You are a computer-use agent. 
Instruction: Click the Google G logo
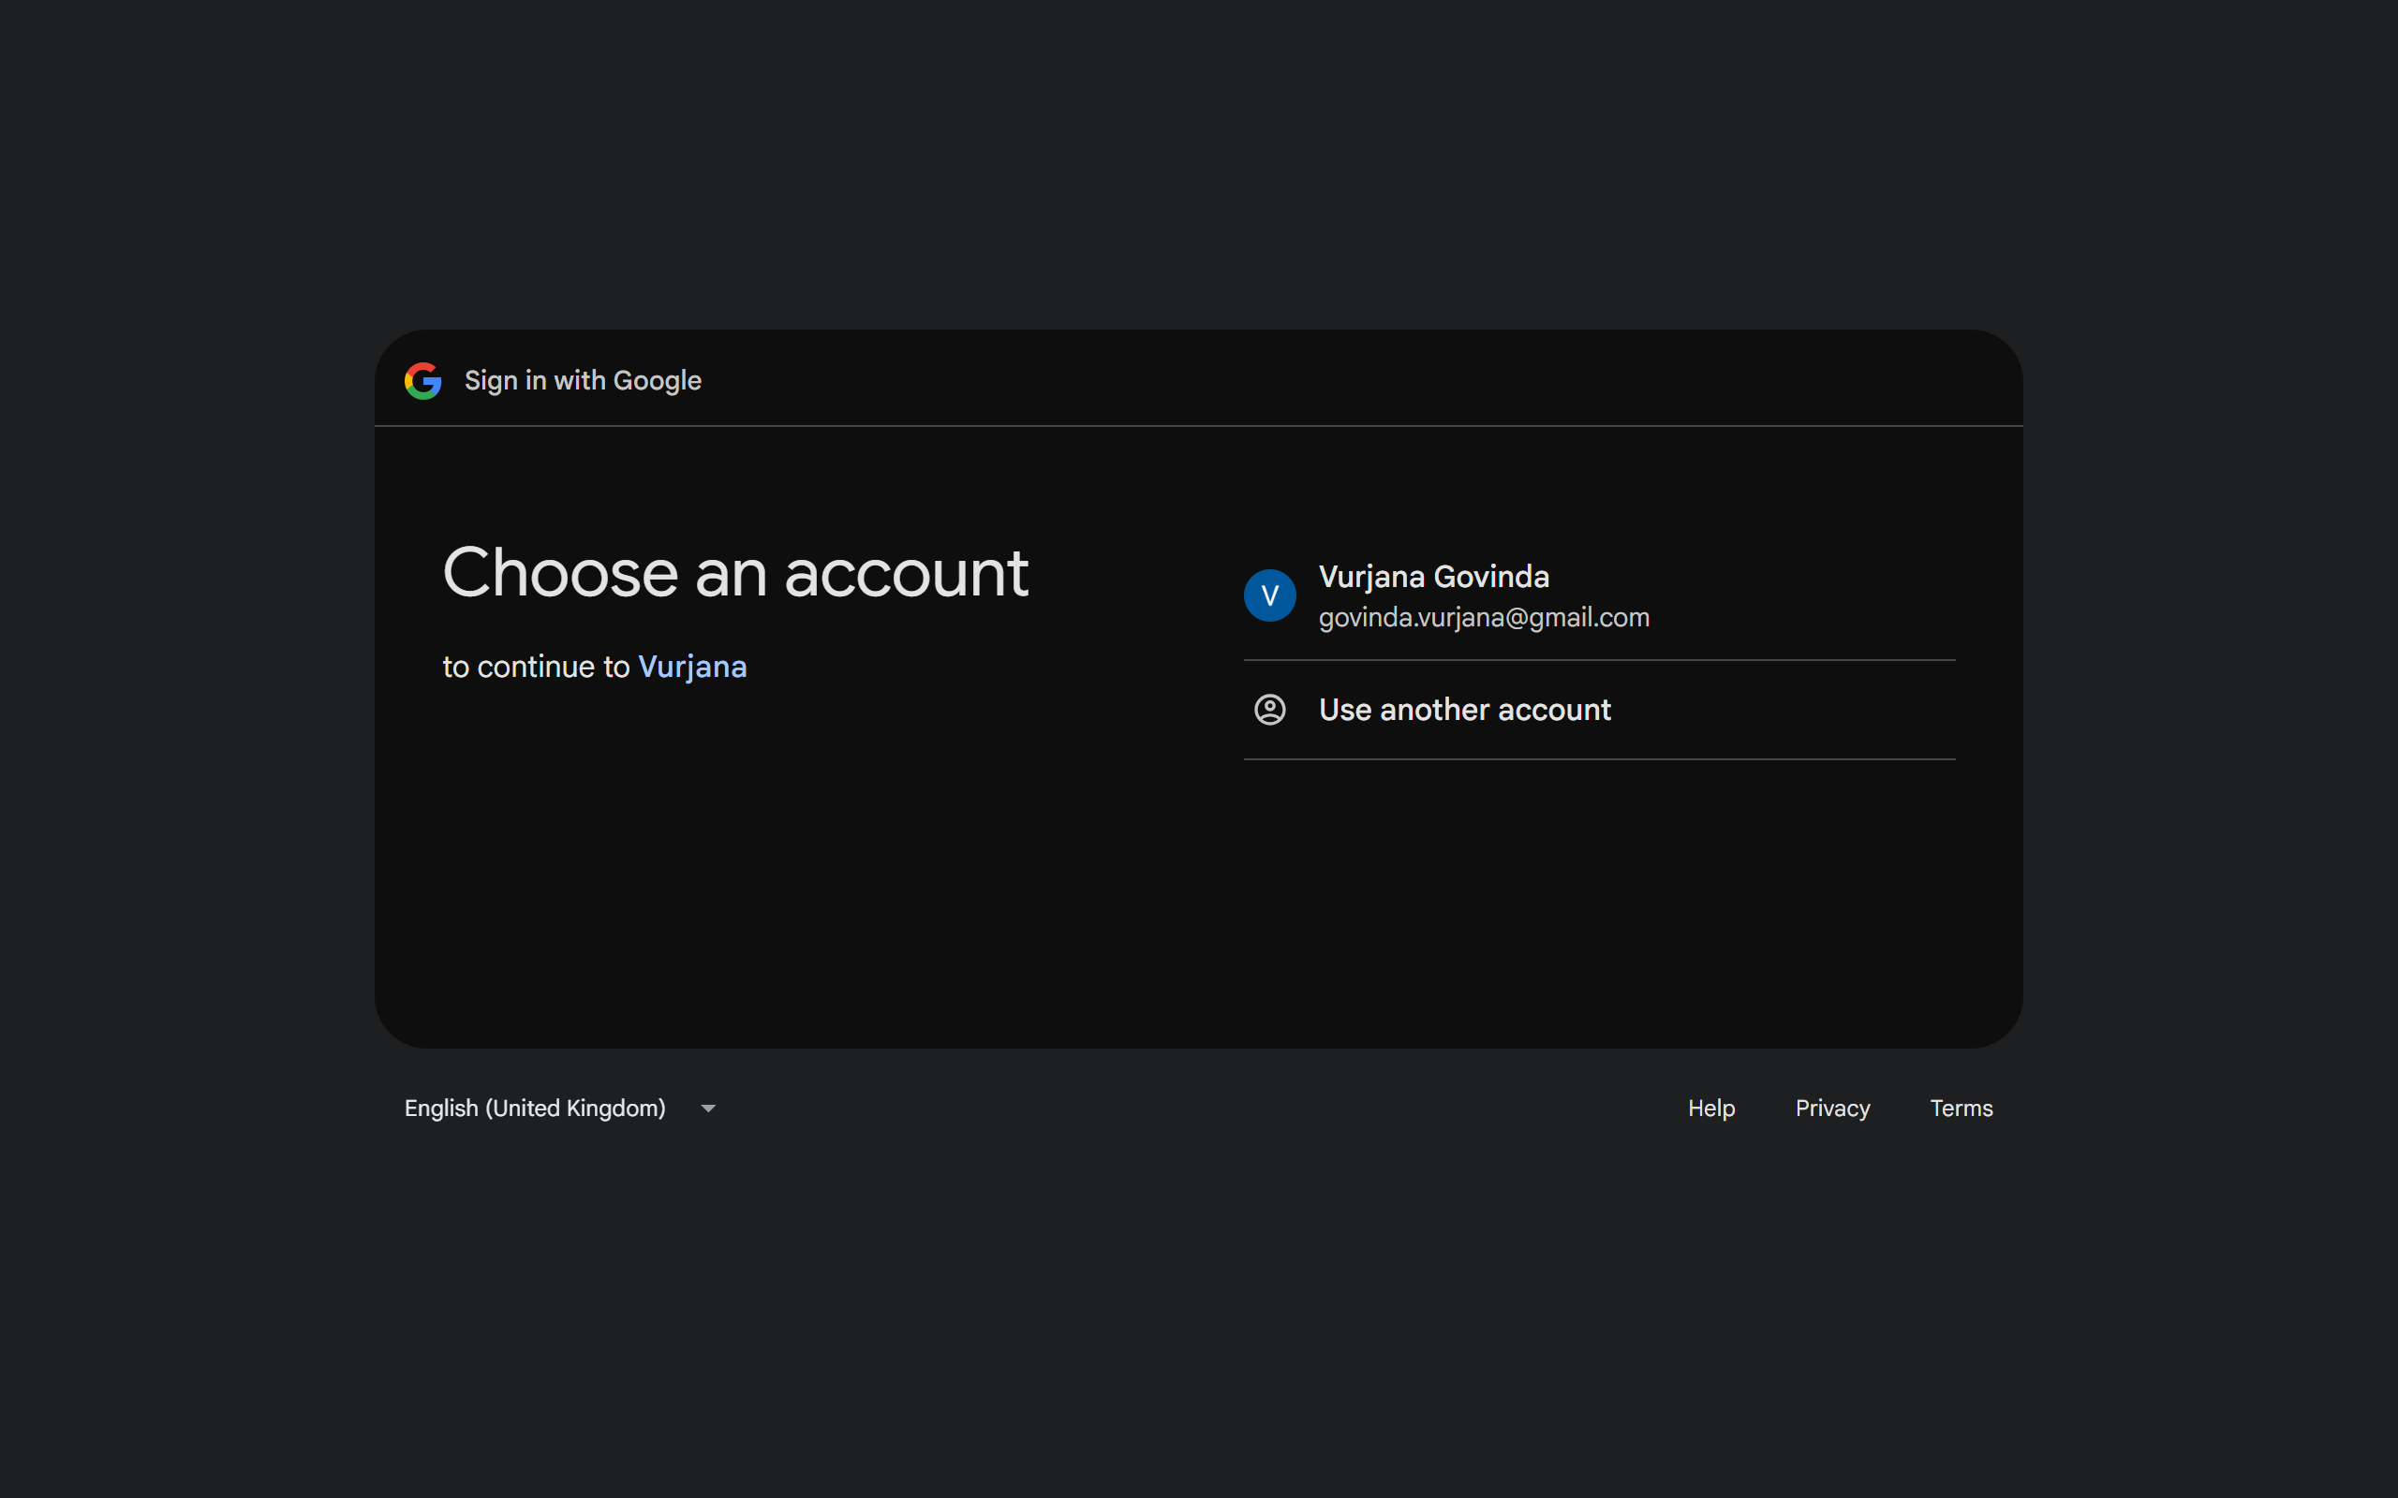coord(423,380)
